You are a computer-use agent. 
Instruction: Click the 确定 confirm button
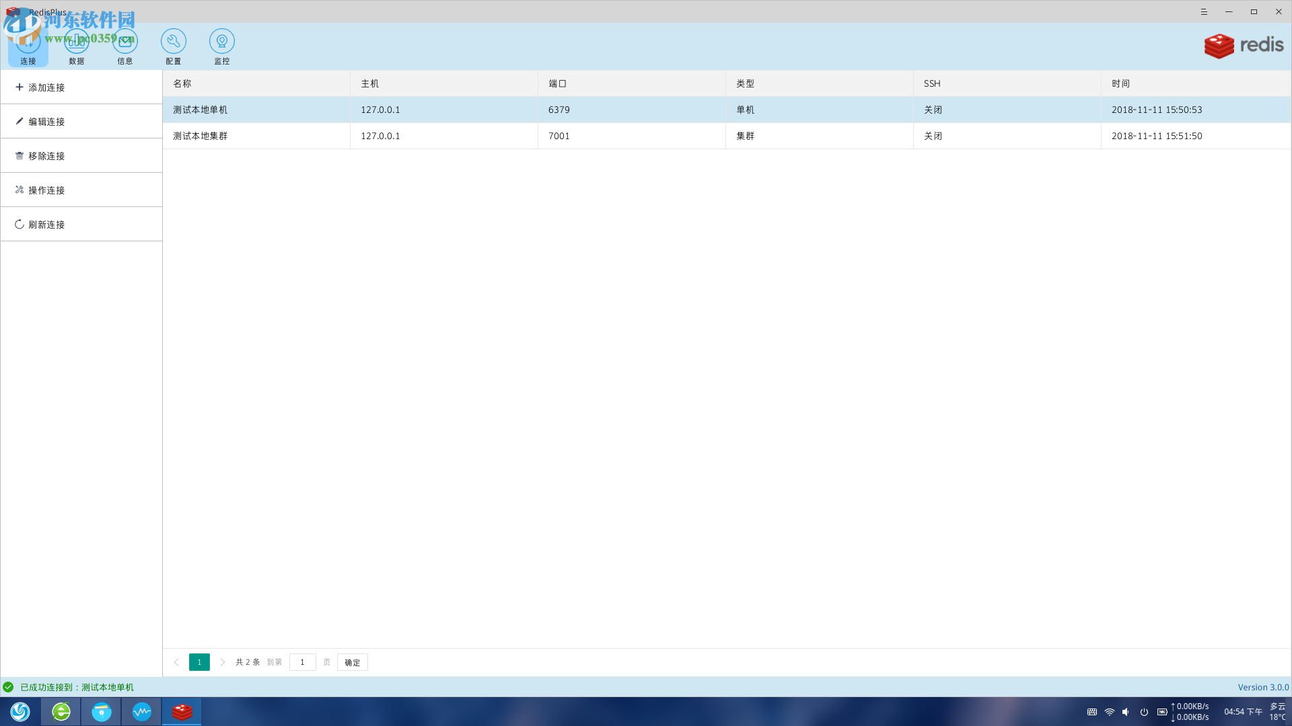point(353,662)
